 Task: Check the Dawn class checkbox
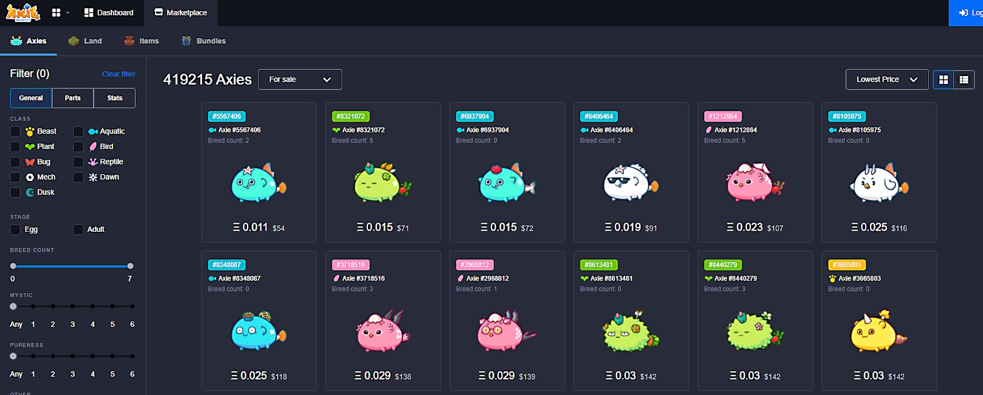pos(78,177)
